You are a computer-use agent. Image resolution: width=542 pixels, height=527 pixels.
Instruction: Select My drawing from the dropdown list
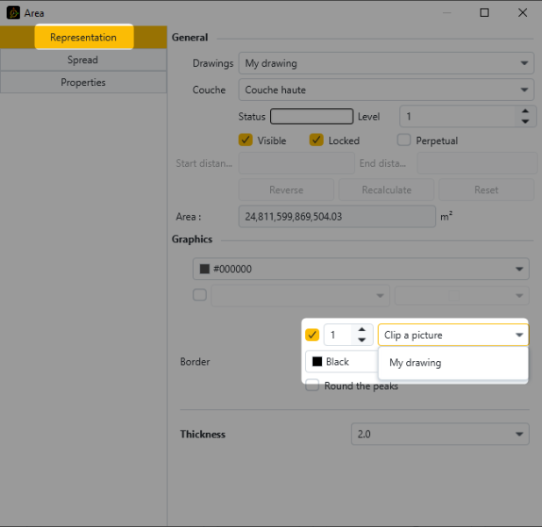416,363
